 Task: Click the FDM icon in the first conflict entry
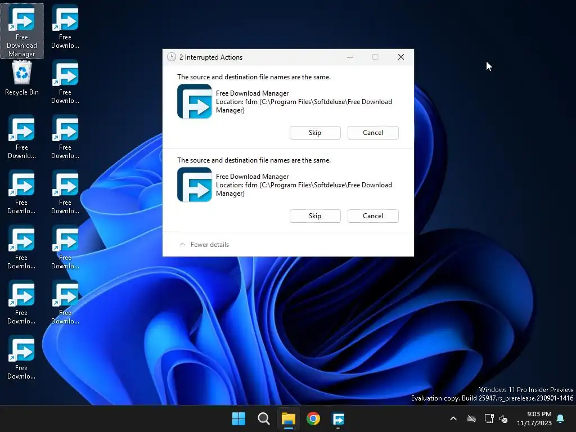194,101
